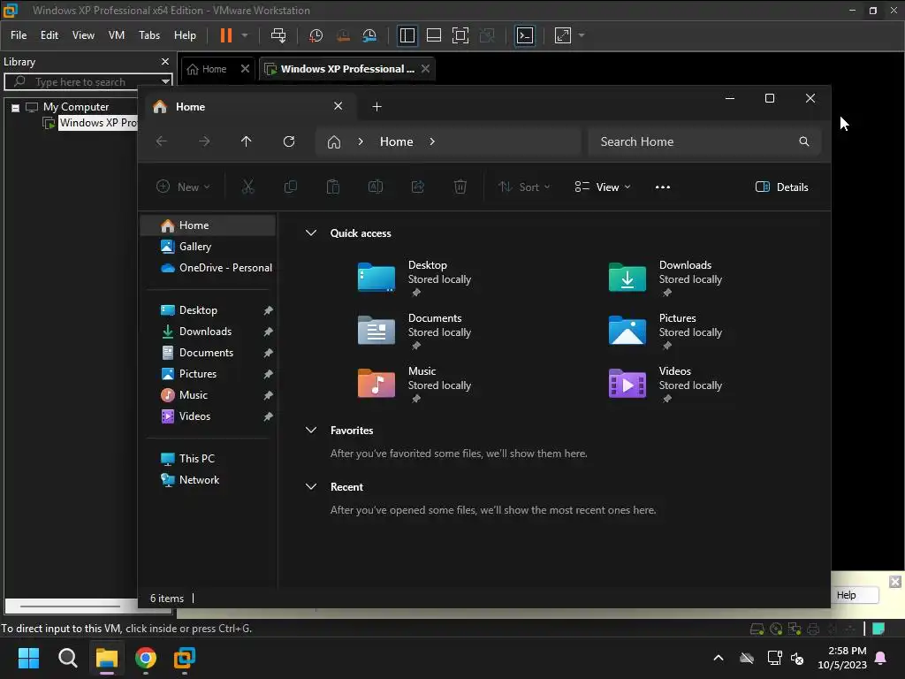Open Library search dropdown arrow
Screen dimensions: 905x679
[x=165, y=82]
